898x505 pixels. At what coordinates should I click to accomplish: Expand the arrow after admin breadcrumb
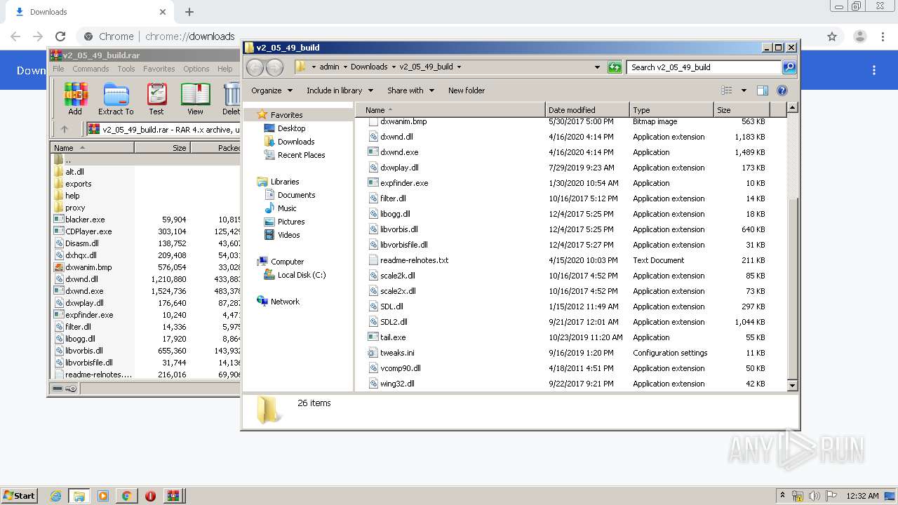344,67
